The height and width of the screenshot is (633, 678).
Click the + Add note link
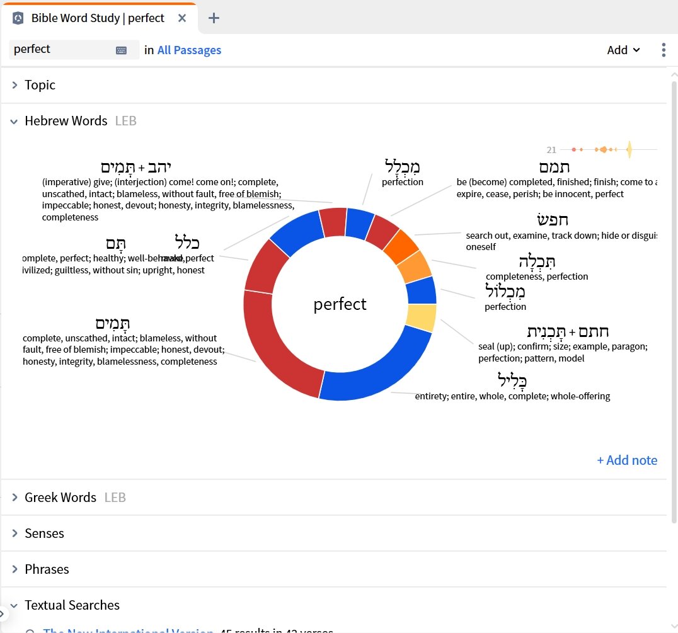627,460
